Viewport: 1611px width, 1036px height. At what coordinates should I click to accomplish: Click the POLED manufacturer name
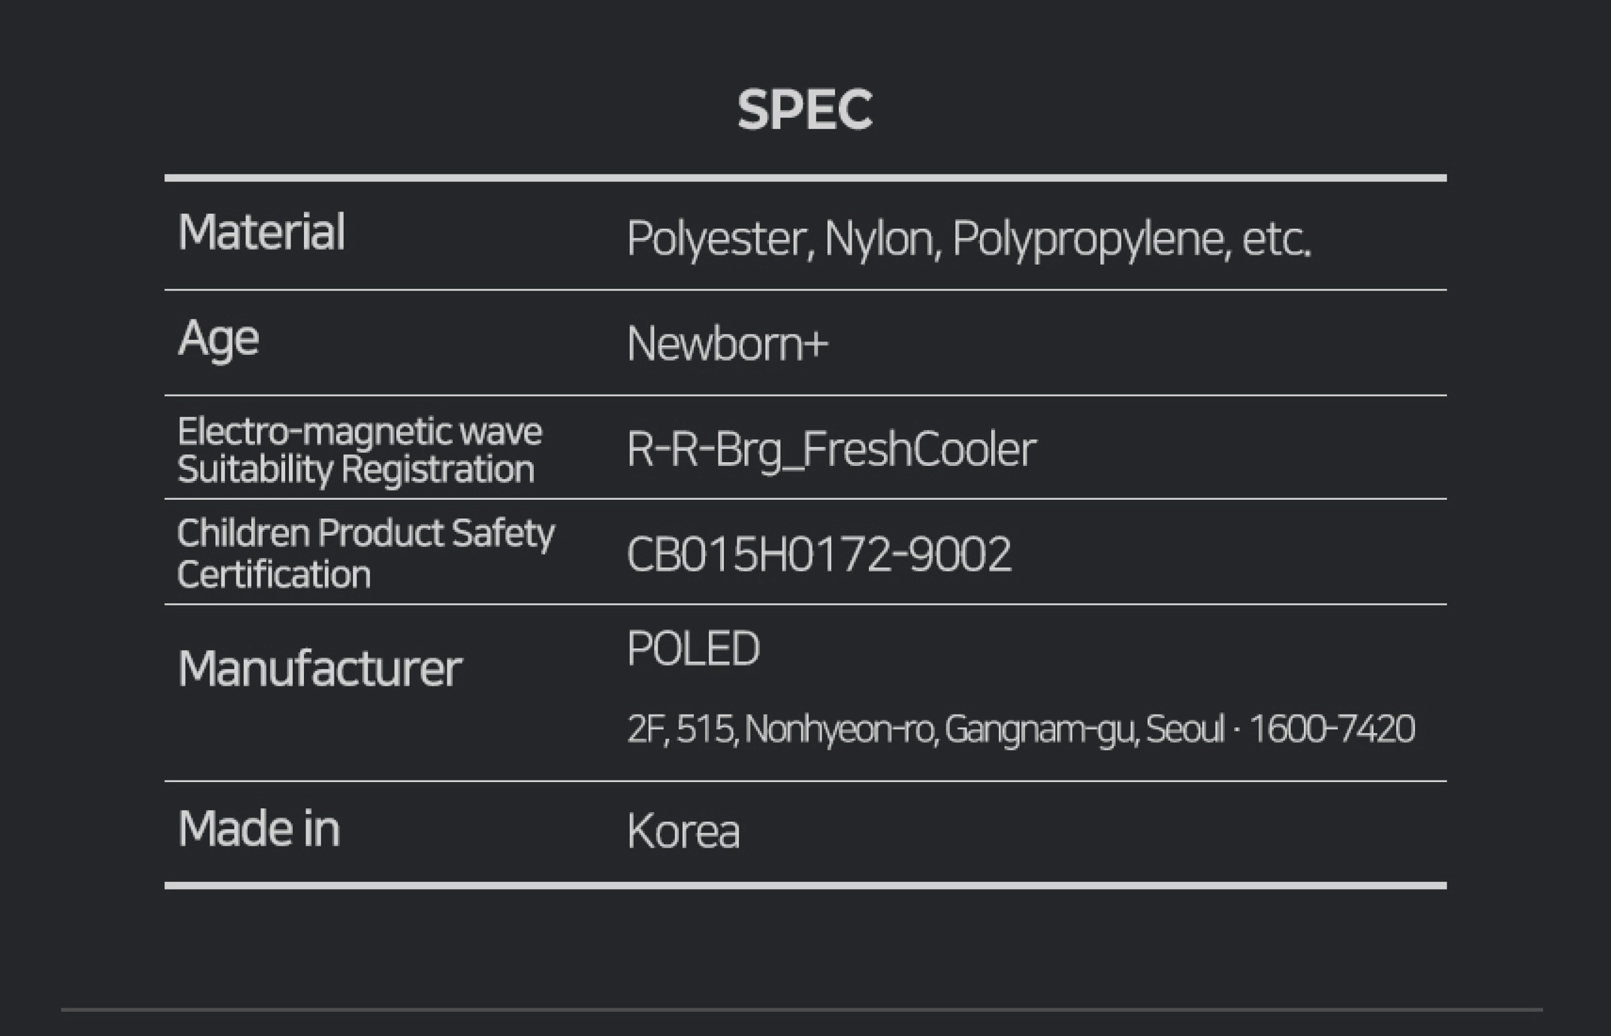(694, 648)
